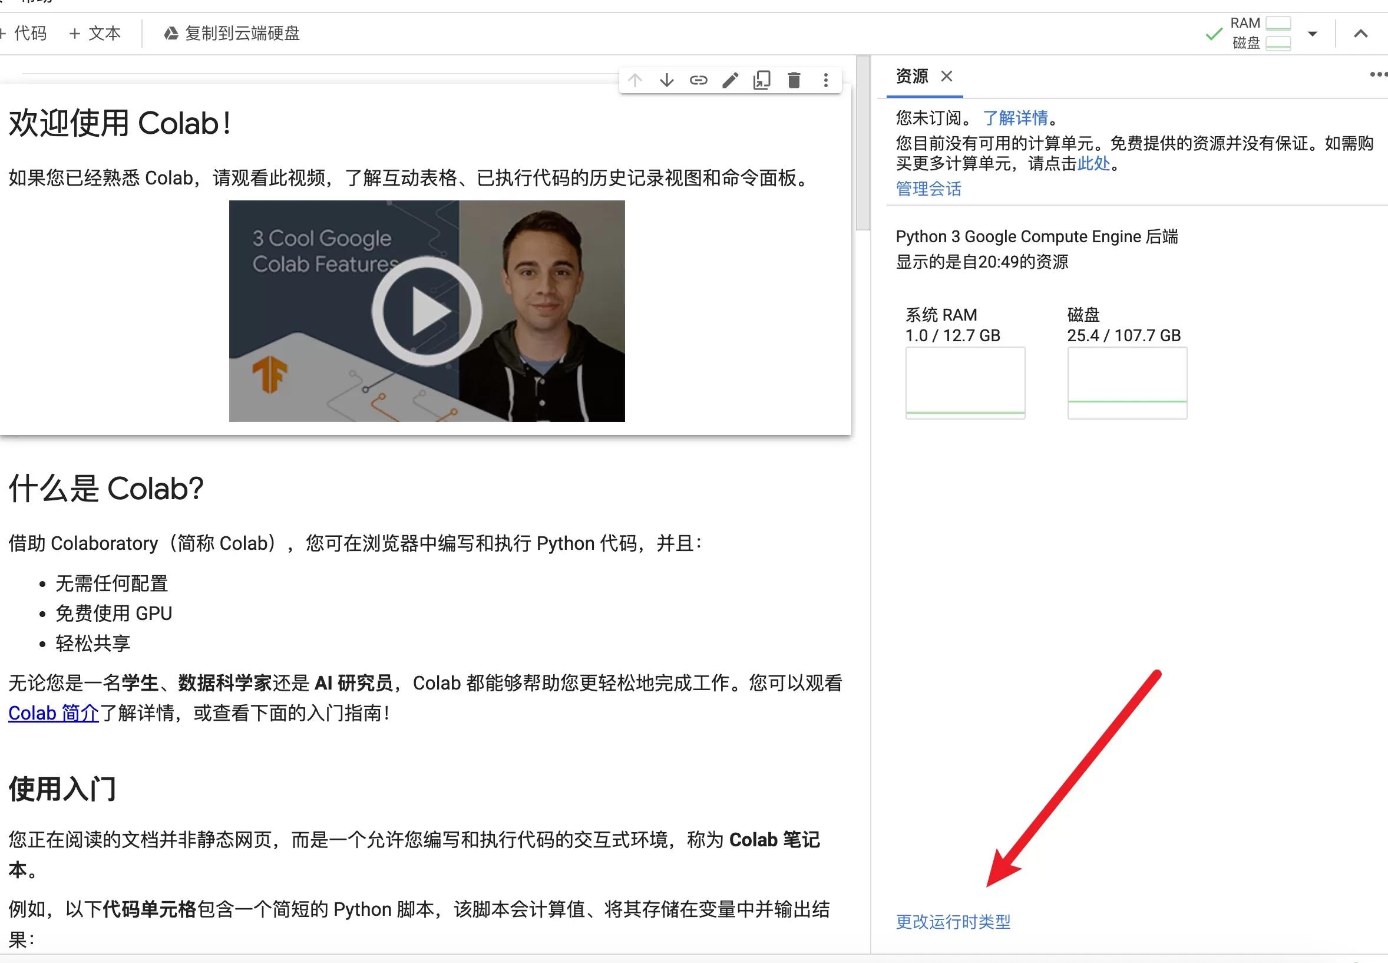The image size is (1388, 963).
Task: Delete cell with trash icon
Action: [794, 80]
